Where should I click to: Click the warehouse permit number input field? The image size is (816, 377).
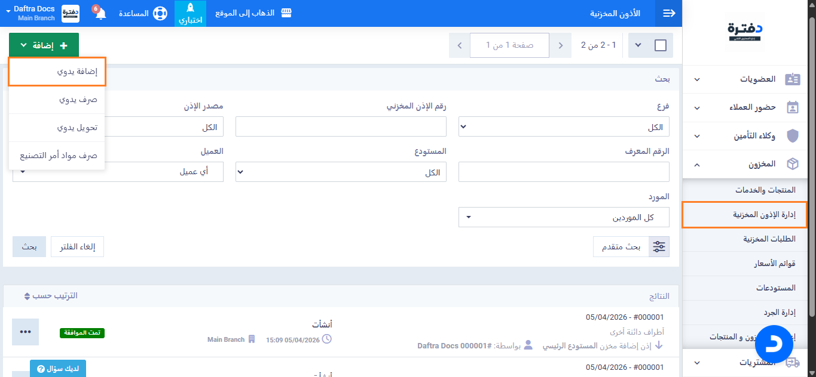341,126
